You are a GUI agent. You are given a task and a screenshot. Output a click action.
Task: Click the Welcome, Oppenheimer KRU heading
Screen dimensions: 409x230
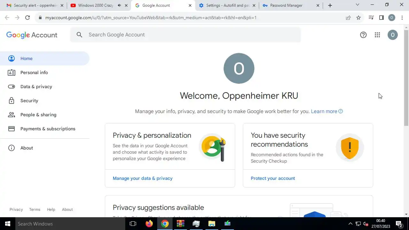[239, 96]
